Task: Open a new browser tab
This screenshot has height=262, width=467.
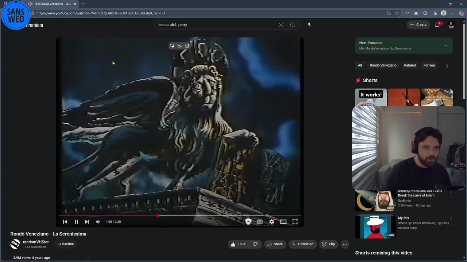Action: point(83,4)
